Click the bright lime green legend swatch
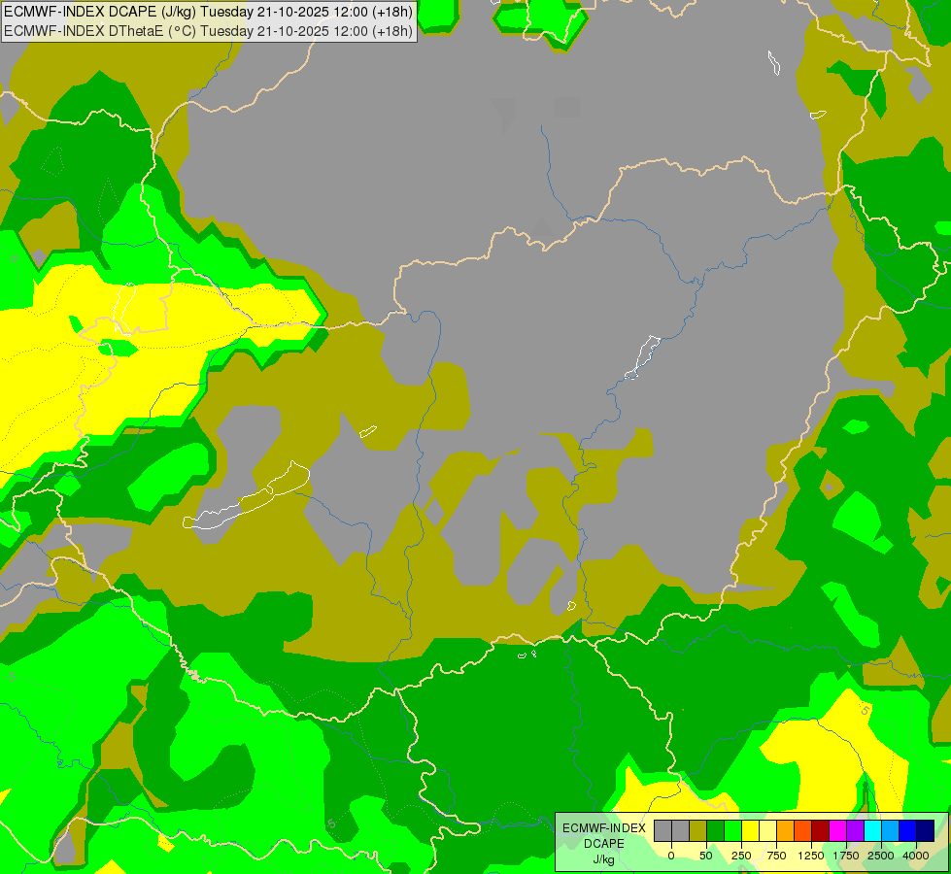 tap(733, 830)
